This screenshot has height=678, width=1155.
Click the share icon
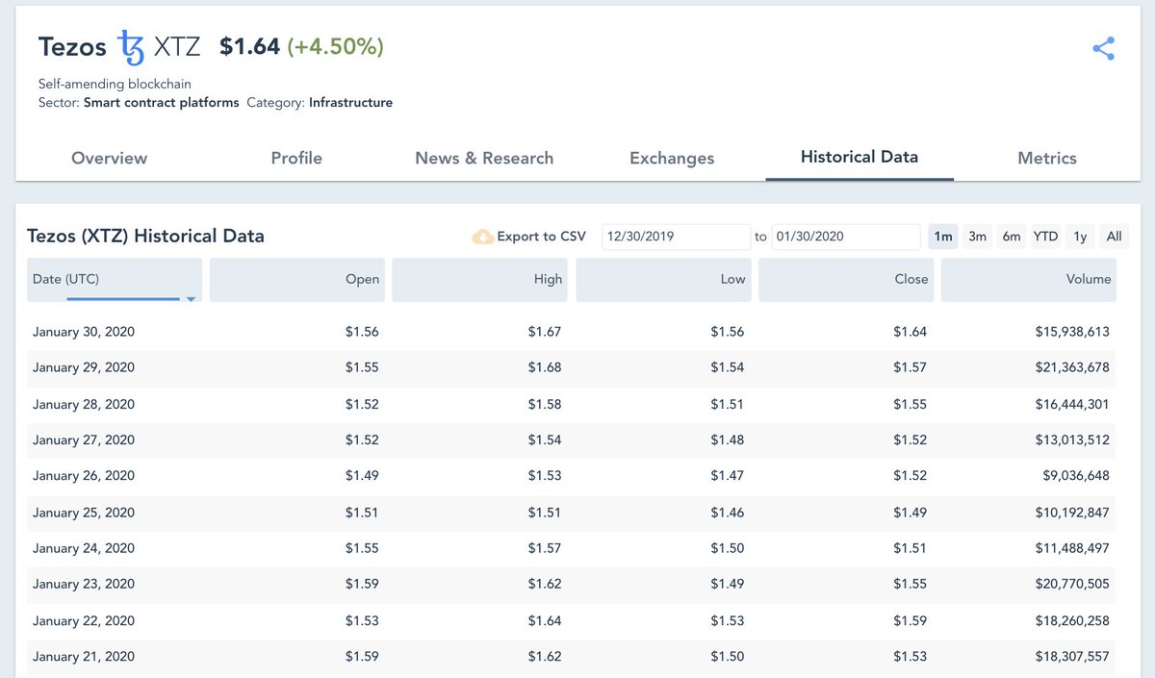(x=1104, y=49)
